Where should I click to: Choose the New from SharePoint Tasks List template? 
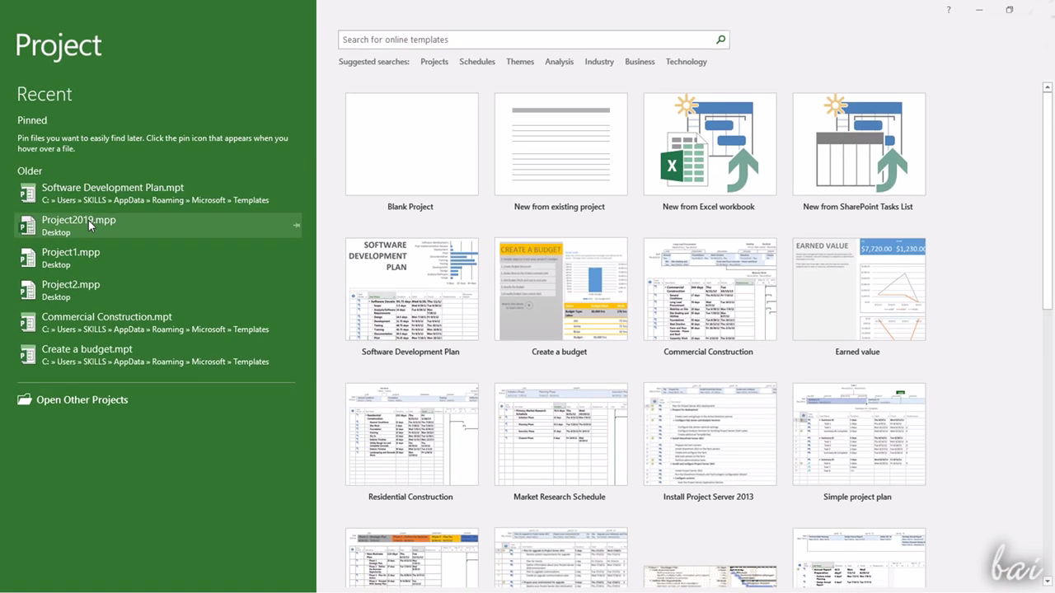[x=858, y=144]
